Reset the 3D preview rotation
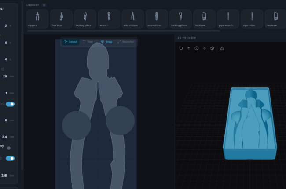The width and height of the screenshot is (286, 189). tap(181, 48)
